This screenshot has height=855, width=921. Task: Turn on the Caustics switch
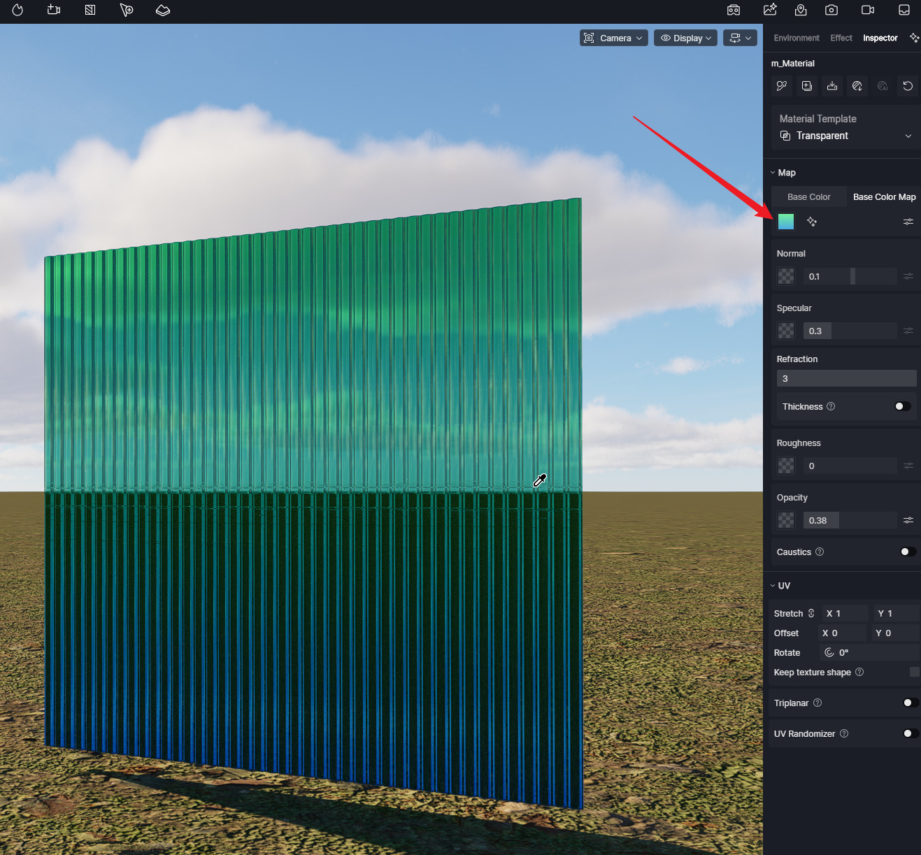click(908, 552)
